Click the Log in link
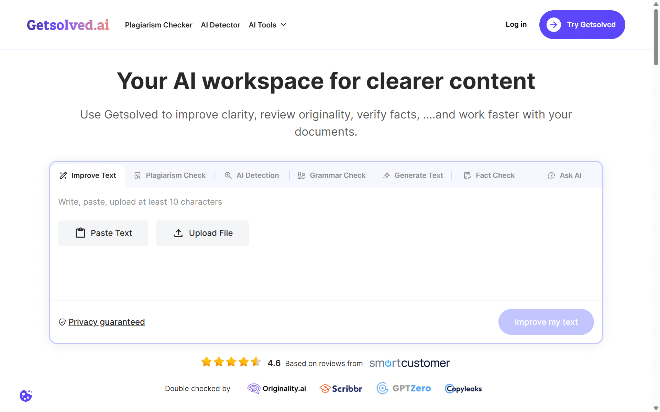The height and width of the screenshot is (412, 660). coord(516,24)
